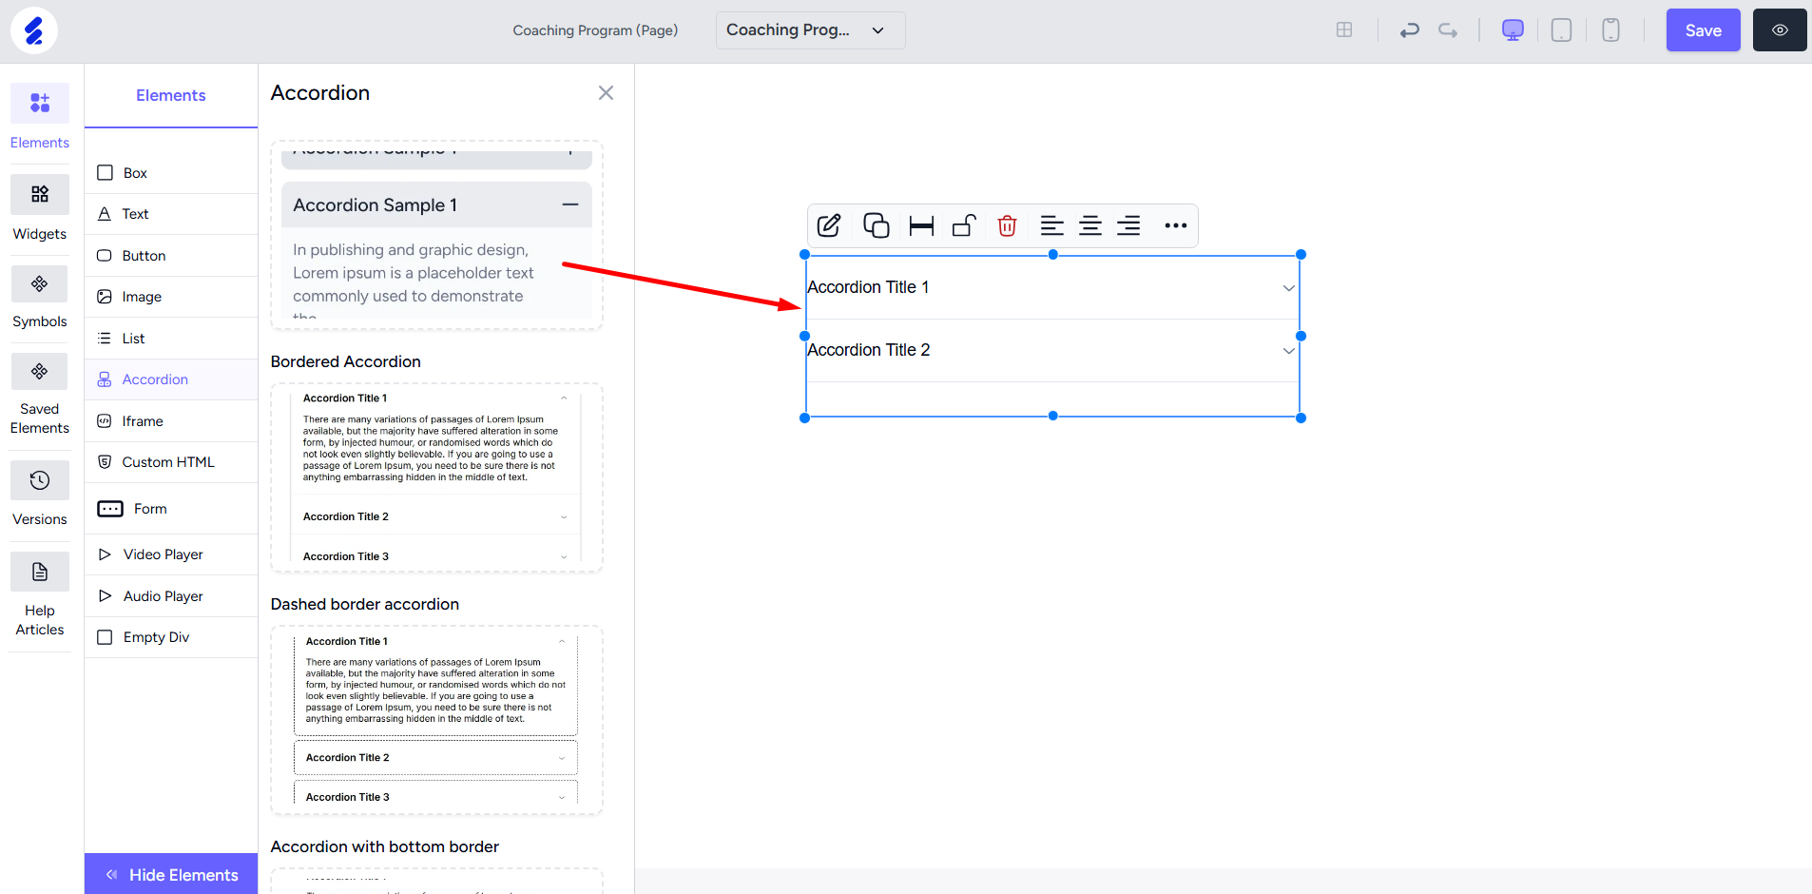Duplicate the selected accordion

pos(876,225)
